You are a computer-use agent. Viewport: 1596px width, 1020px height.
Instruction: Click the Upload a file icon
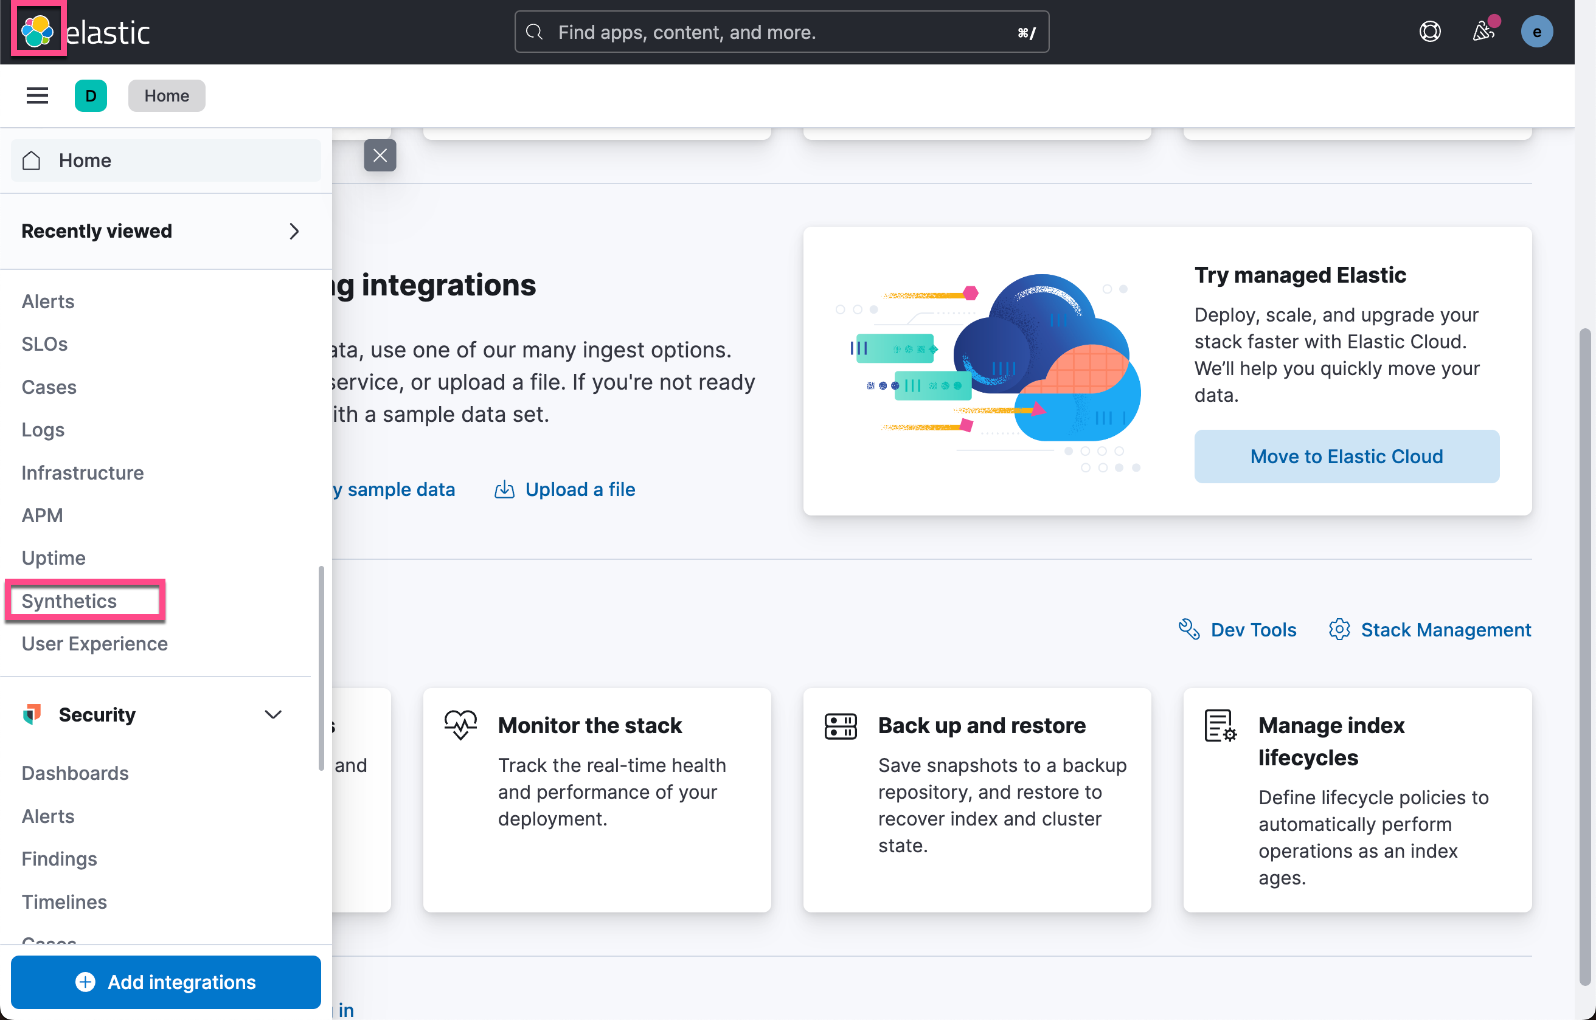pyautogui.click(x=504, y=489)
